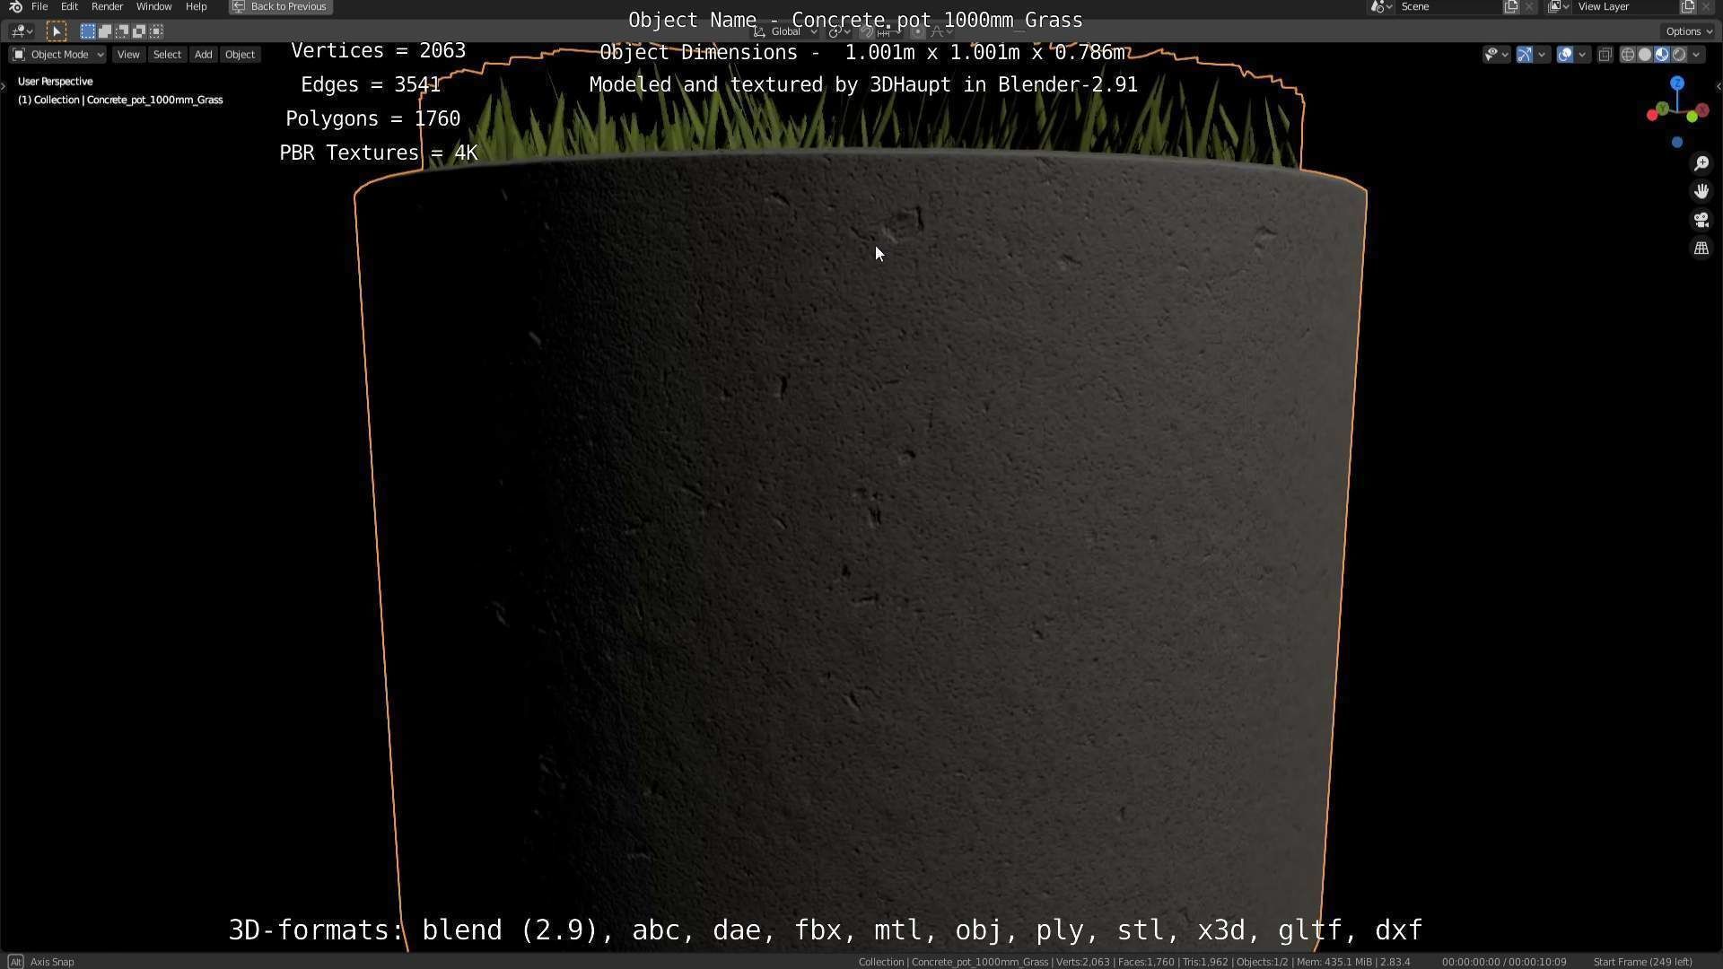
Task: Open the Window menu
Action: click(x=153, y=6)
